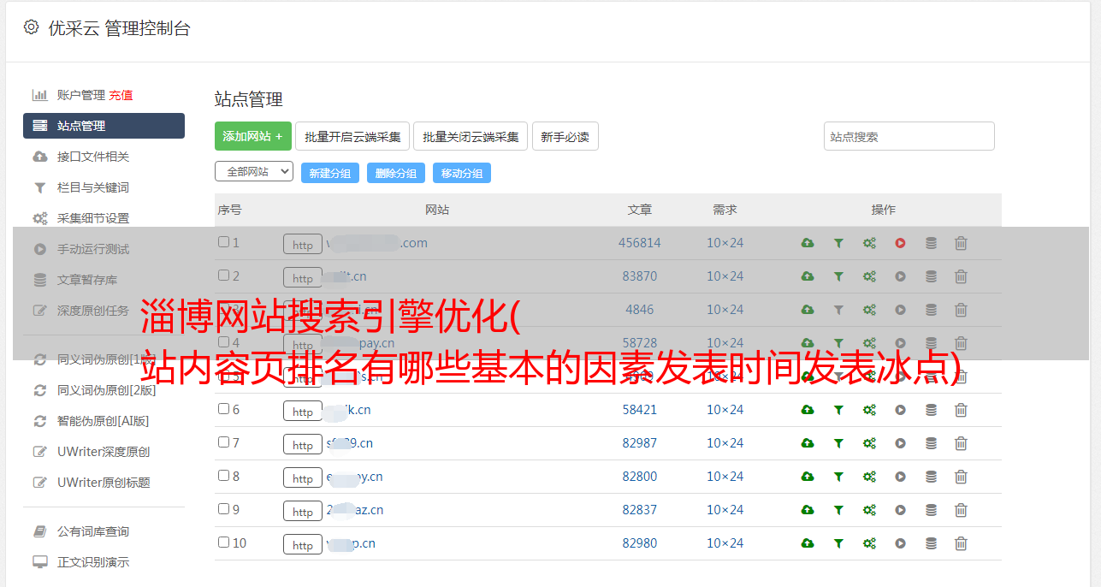Screen dimensions: 1101x587
Task: Click the http button in row 8
Action: (x=303, y=477)
